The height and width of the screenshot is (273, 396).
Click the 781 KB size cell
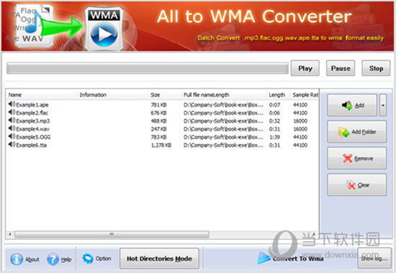[158, 104]
